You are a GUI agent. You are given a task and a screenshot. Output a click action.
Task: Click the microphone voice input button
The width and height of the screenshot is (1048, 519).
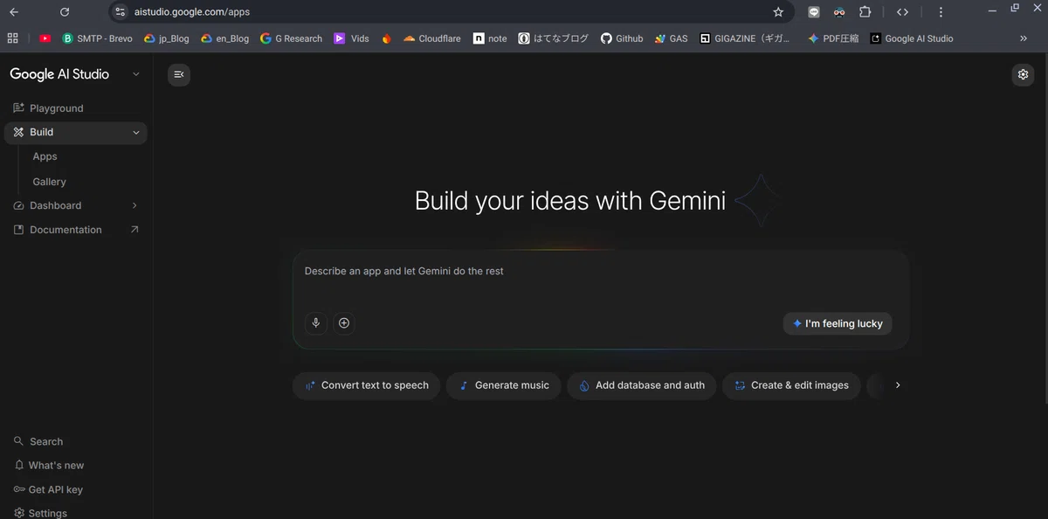coord(316,323)
